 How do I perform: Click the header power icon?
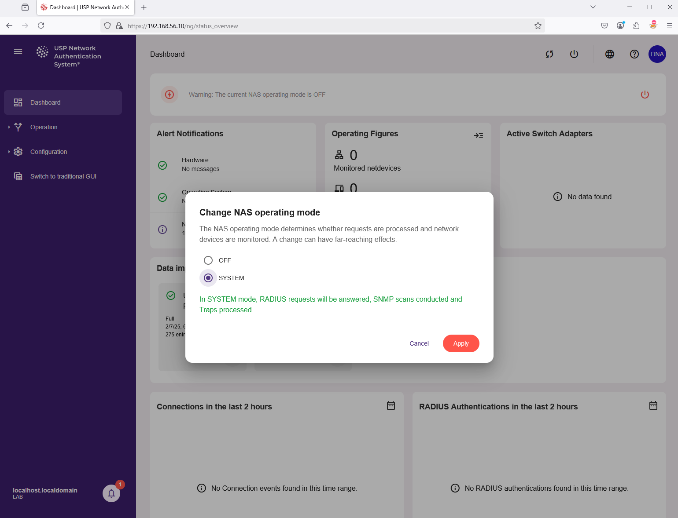(574, 54)
